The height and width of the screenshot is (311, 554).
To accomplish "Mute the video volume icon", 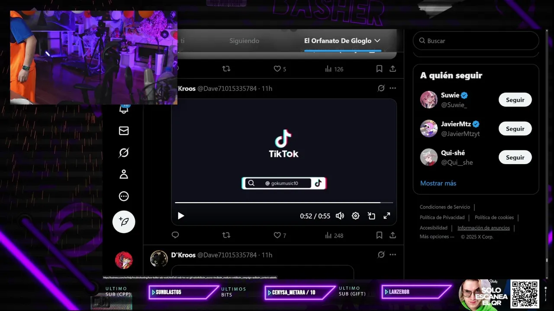I will point(340,216).
